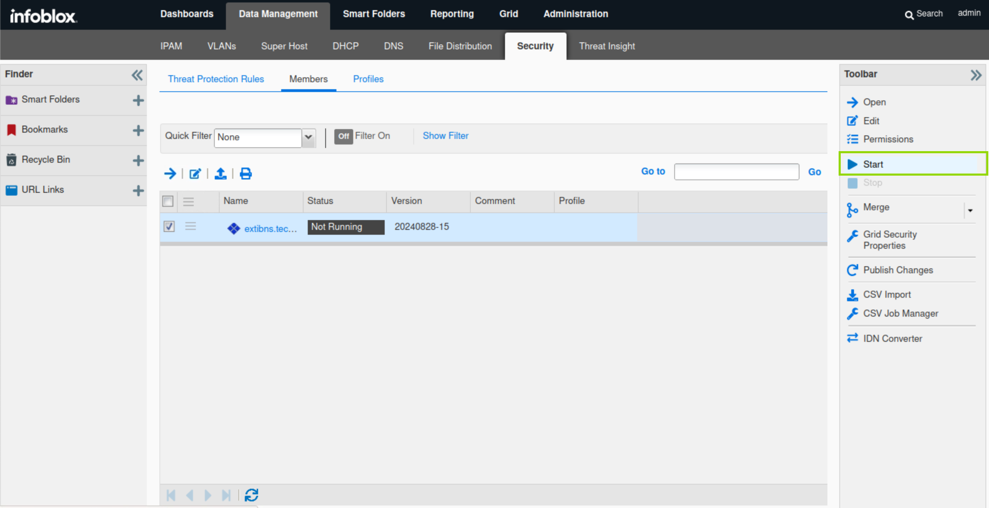989x508 pixels.
Task: Click the extibns member name link
Action: coord(270,228)
